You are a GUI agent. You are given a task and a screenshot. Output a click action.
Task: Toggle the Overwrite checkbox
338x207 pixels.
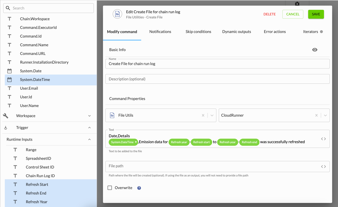pyautogui.click(x=110, y=188)
